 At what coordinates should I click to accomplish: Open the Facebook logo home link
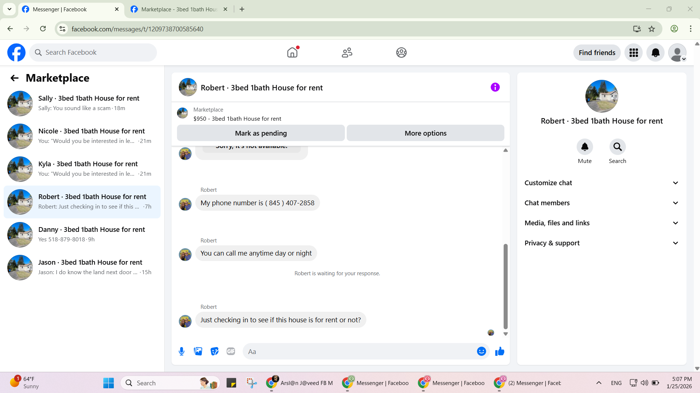[x=16, y=52]
